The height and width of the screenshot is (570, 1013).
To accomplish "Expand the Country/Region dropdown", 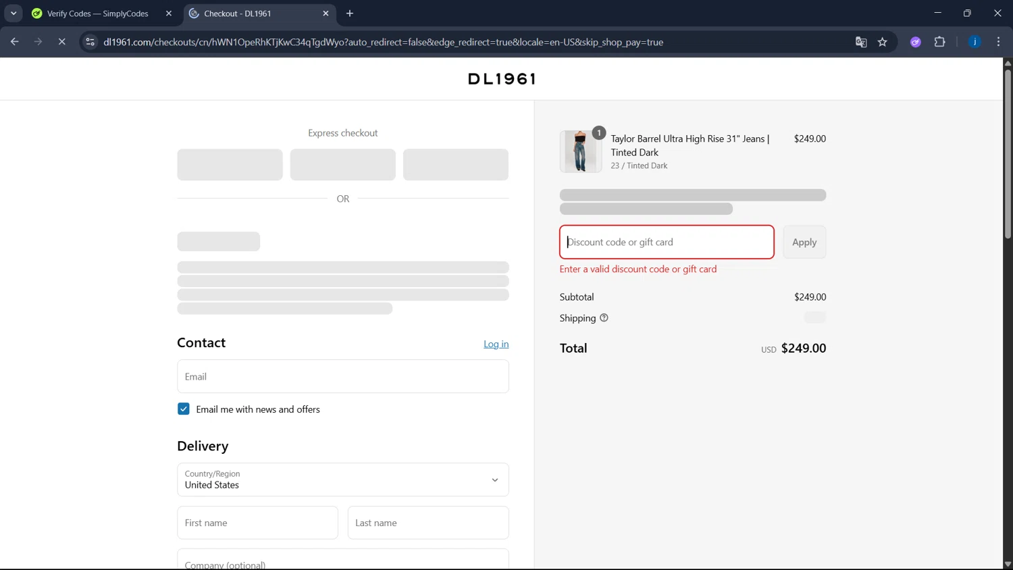I will (343, 480).
